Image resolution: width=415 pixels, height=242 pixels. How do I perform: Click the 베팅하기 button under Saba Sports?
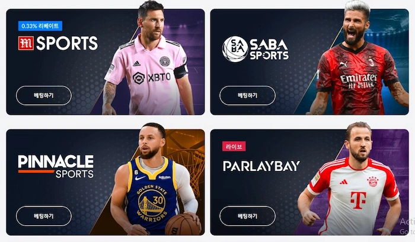tap(247, 96)
